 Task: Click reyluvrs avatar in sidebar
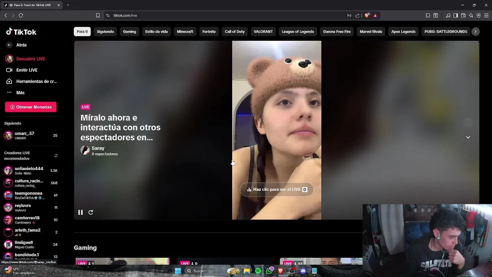tap(8, 207)
